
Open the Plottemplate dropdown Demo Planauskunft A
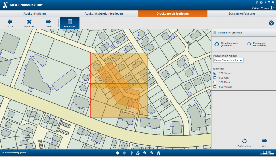228,60
